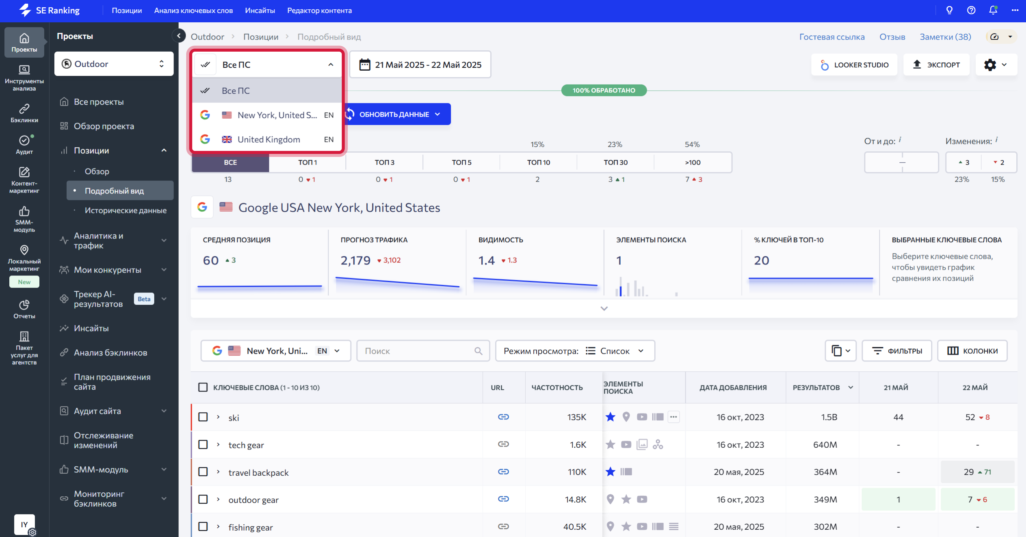Open Пакет услуг для агентств icon
The height and width of the screenshot is (537, 1026).
(24, 348)
